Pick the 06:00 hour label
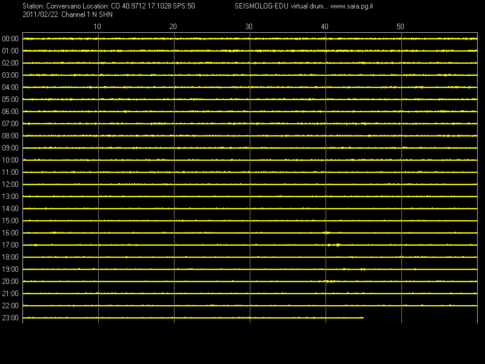Viewport: 485px width, 364px height. tap(10, 112)
